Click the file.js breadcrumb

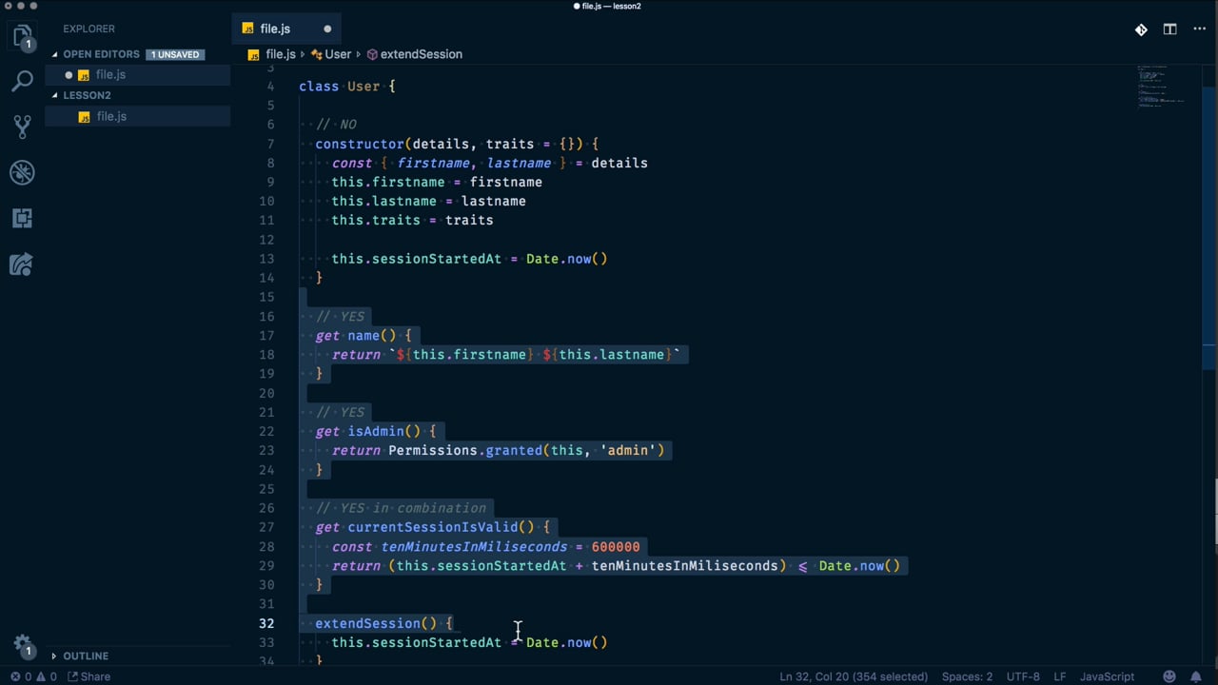click(x=280, y=54)
